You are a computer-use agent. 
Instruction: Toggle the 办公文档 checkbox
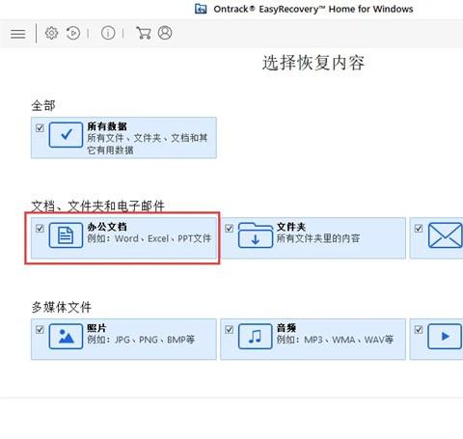pos(40,229)
